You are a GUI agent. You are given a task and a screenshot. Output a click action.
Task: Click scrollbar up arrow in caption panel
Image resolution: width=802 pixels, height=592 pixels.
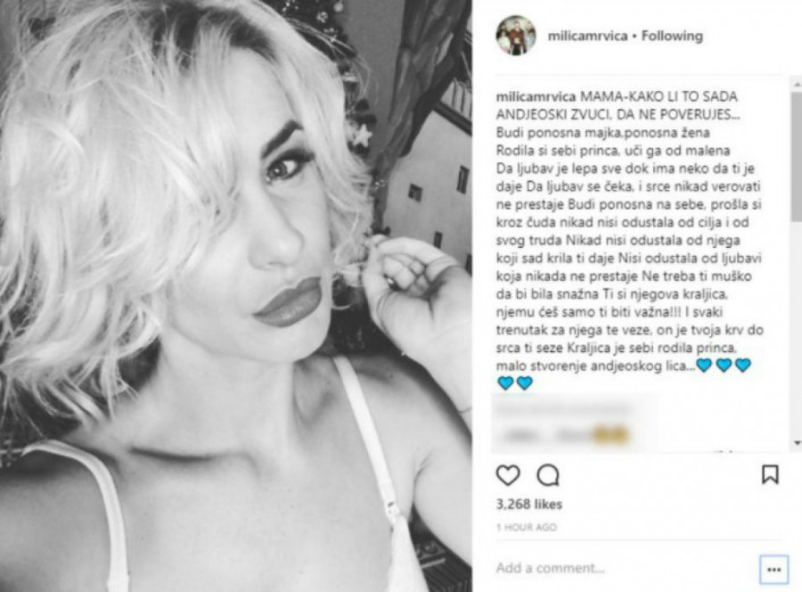click(x=797, y=83)
